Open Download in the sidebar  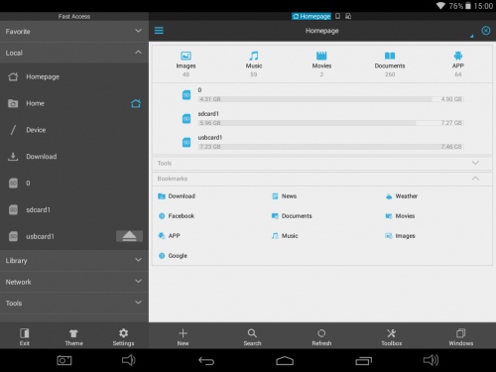point(74,157)
